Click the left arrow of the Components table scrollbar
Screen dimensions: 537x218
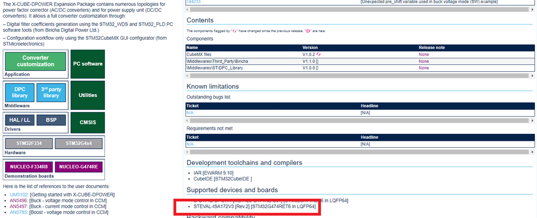click(x=188, y=76)
